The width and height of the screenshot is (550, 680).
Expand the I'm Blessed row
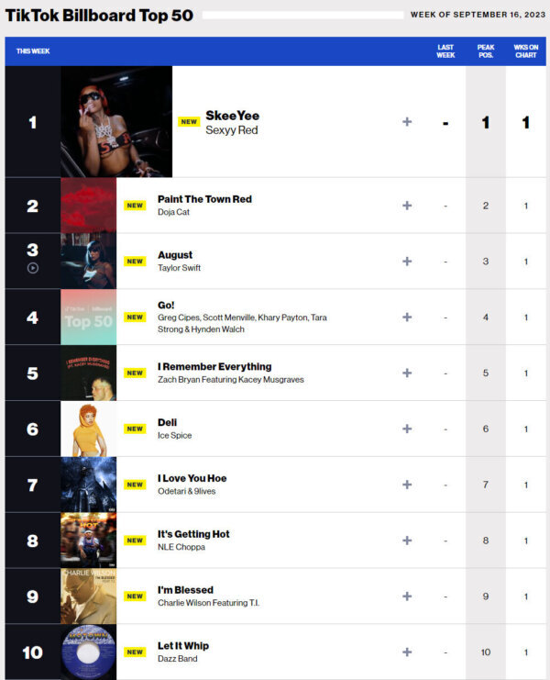(407, 596)
